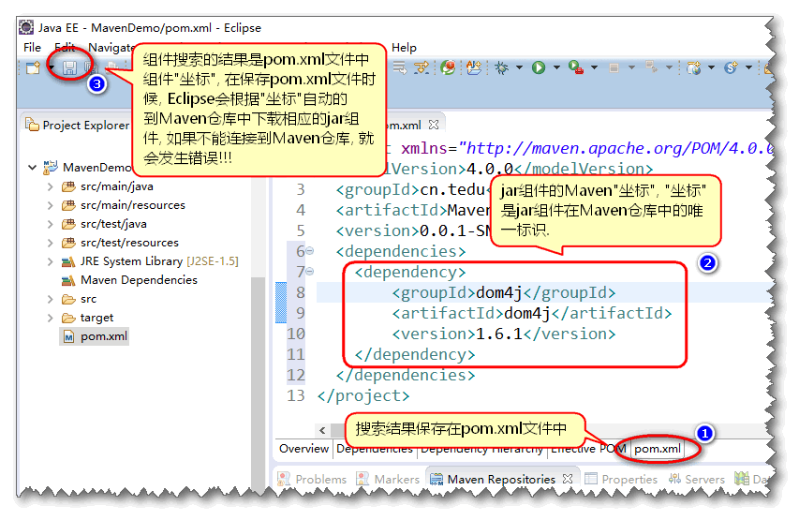Switch to the Overview editor tab
Image resolution: width=799 pixels, height=520 pixels.
303,449
